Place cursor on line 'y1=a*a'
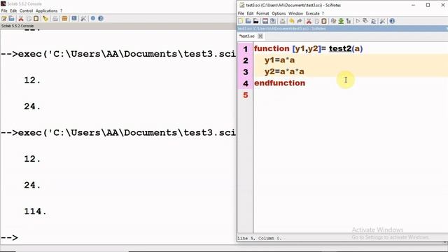The width and height of the screenshot is (448, 252). 279,60
